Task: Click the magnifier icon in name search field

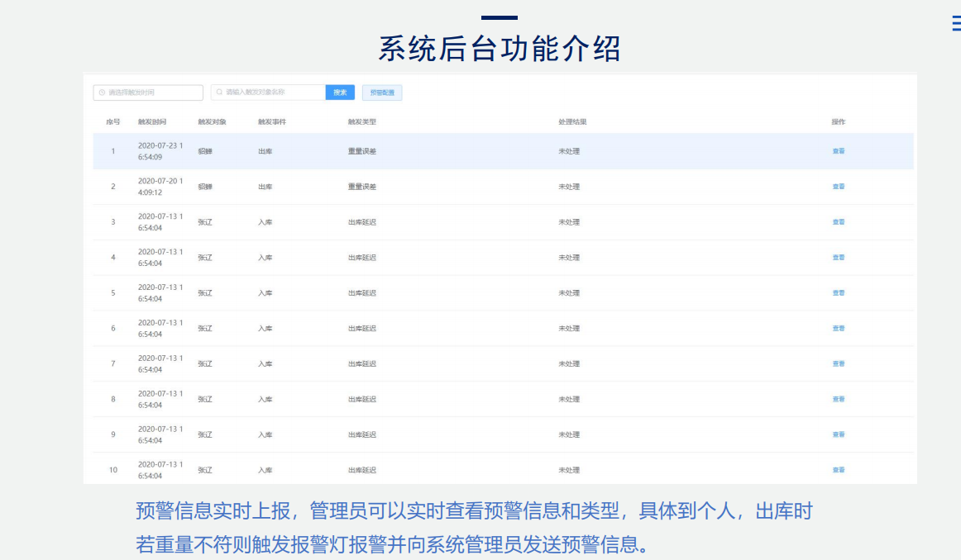Action: (x=219, y=93)
